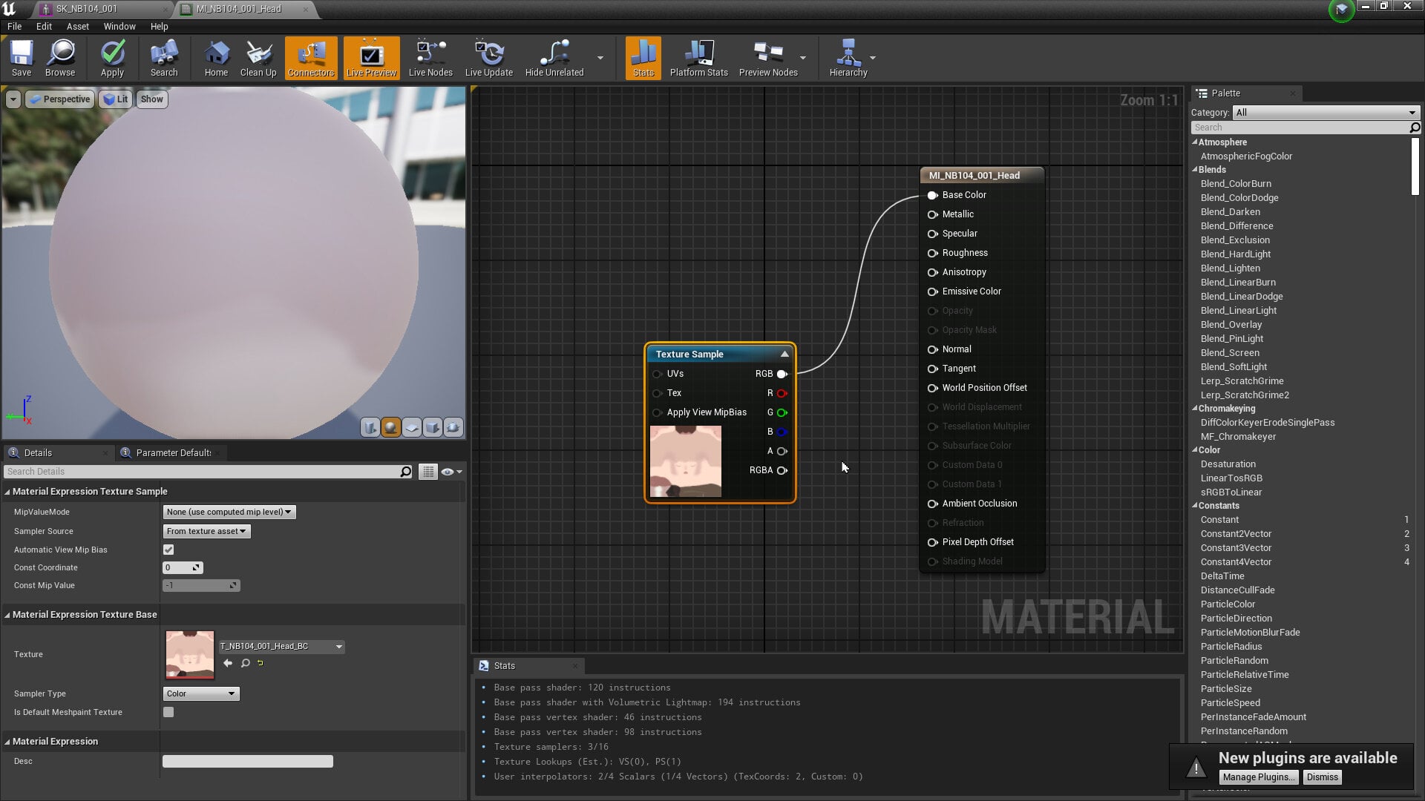Image resolution: width=1425 pixels, height=801 pixels.
Task: Collapse the Blends category in Palette
Action: 1195,170
